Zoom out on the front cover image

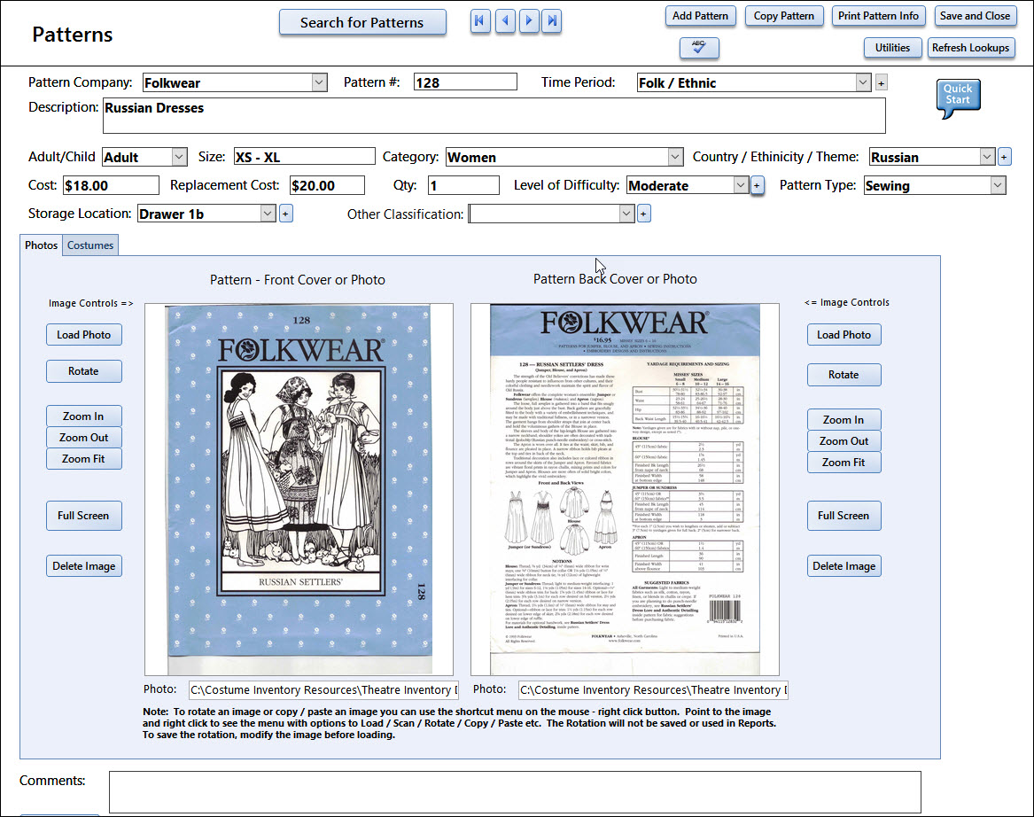84,437
